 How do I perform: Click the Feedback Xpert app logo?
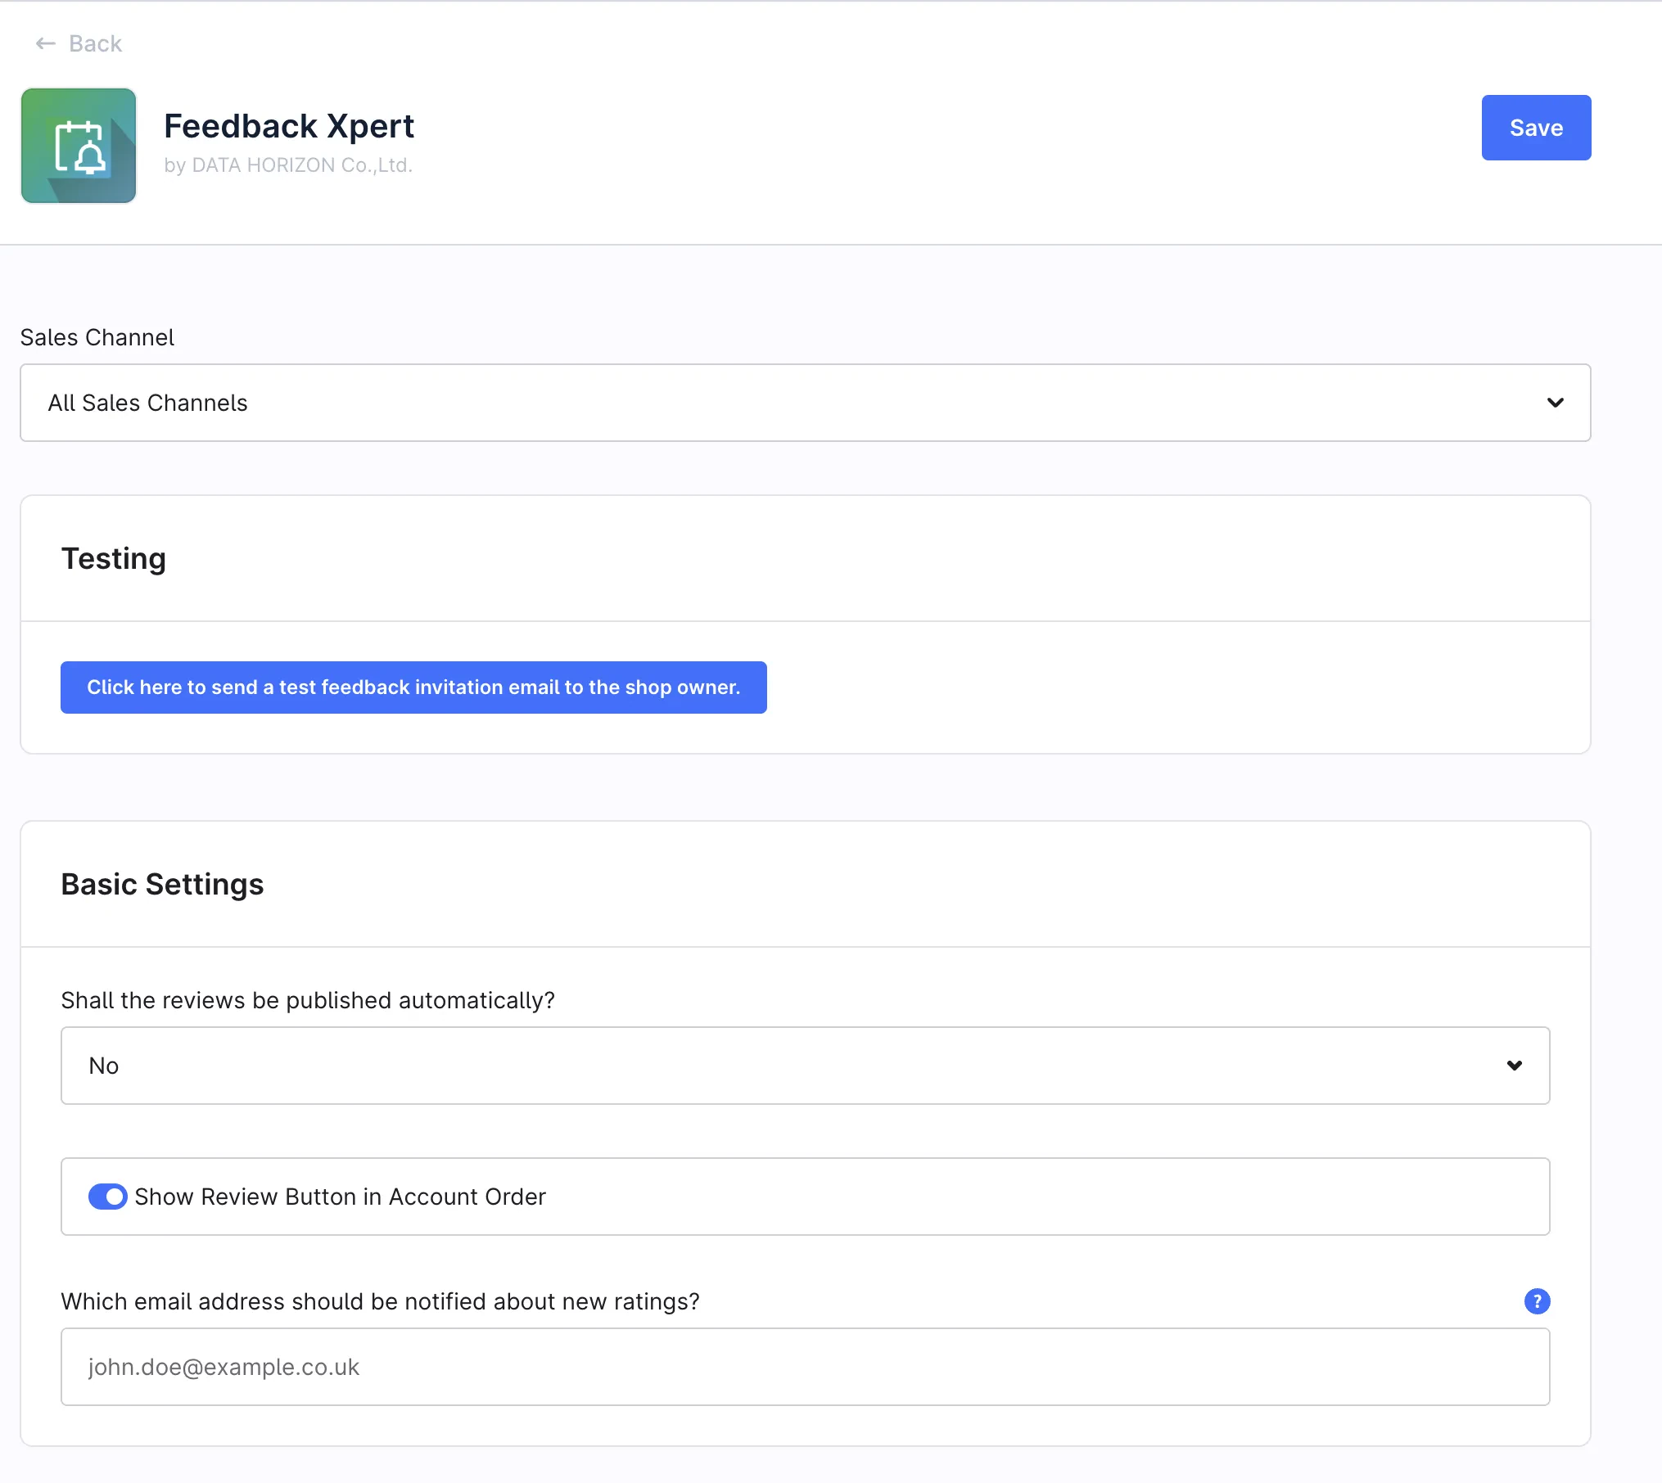coord(79,146)
